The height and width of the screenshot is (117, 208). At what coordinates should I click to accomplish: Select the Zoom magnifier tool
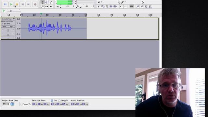tap(43, 6)
